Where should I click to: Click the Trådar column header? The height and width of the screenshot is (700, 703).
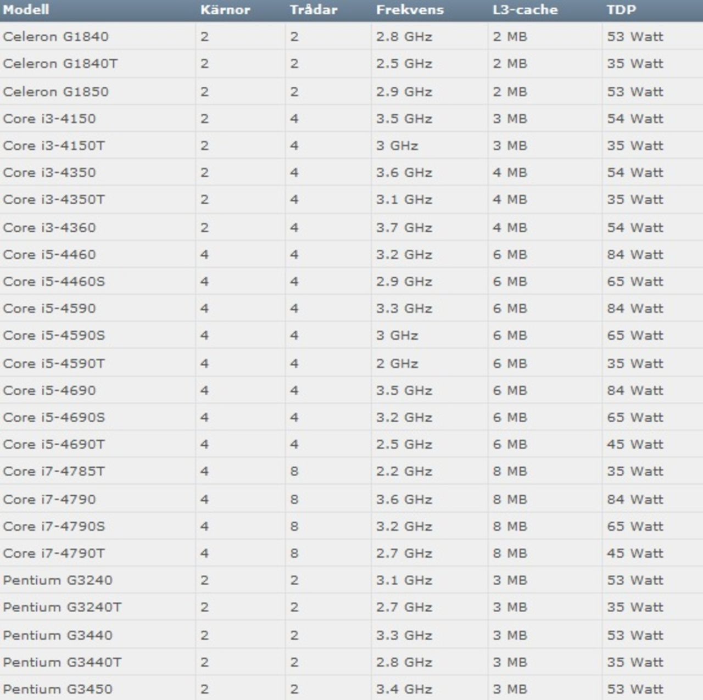(311, 9)
